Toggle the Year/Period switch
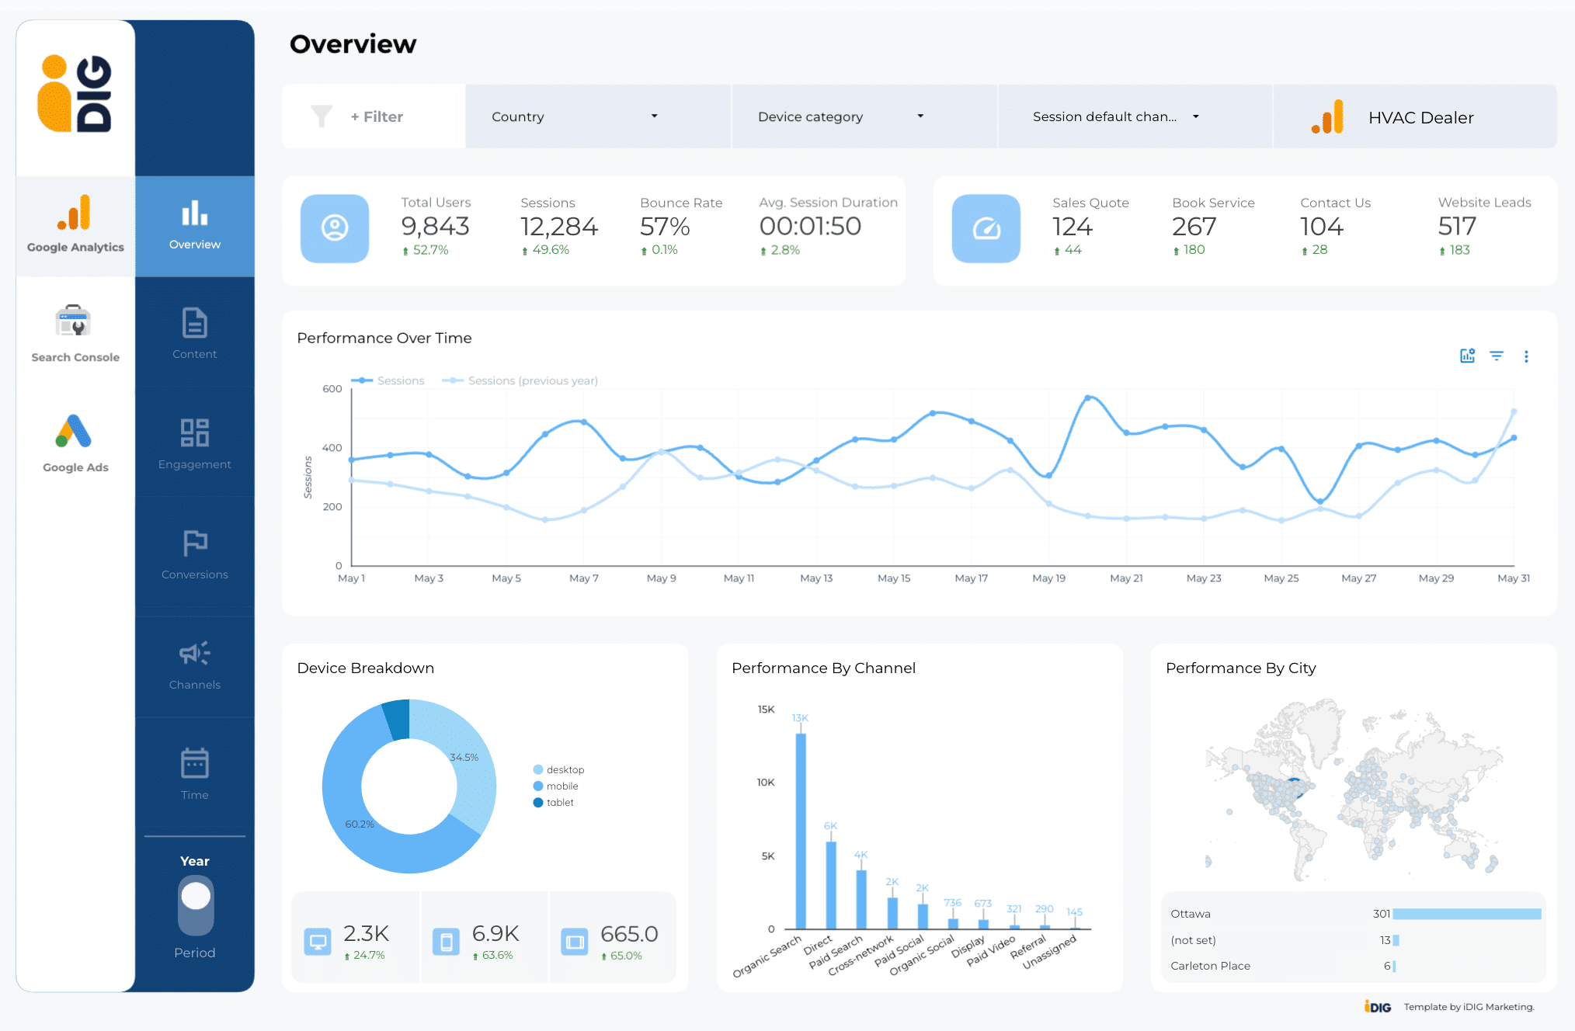1575x1031 pixels. click(195, 906)
